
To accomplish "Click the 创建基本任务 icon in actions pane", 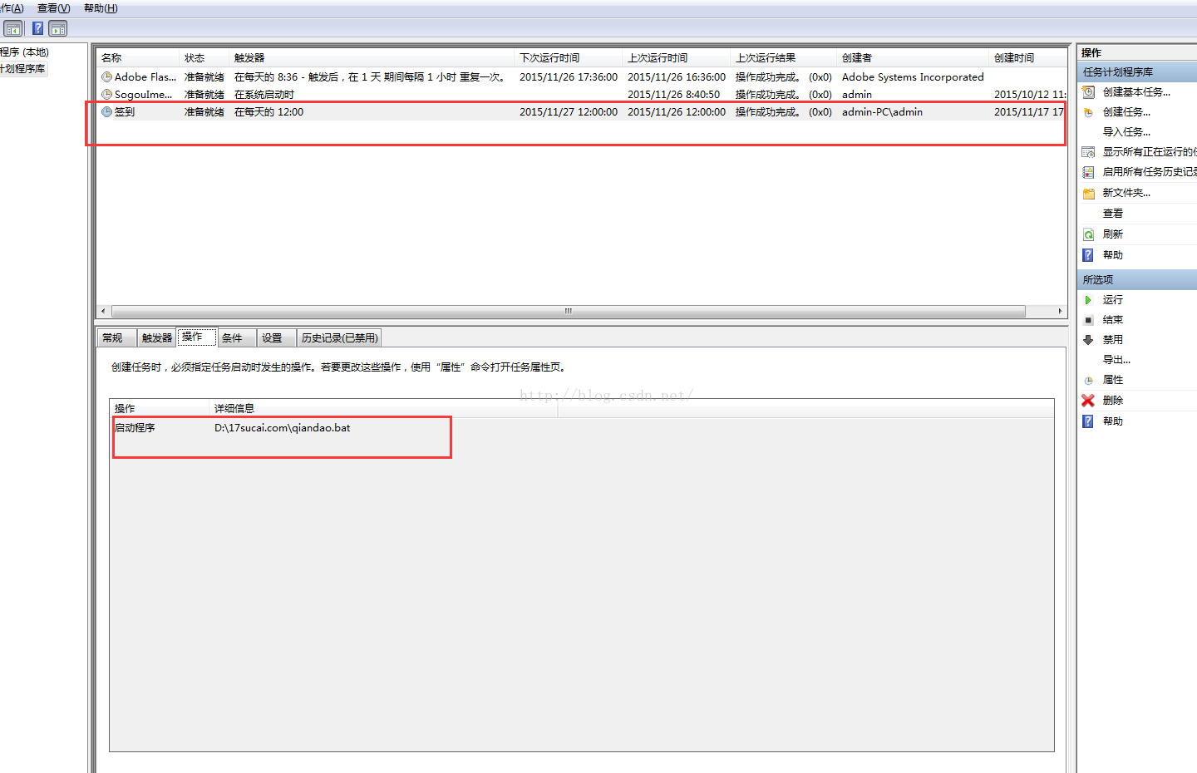I will [1088, 92].
